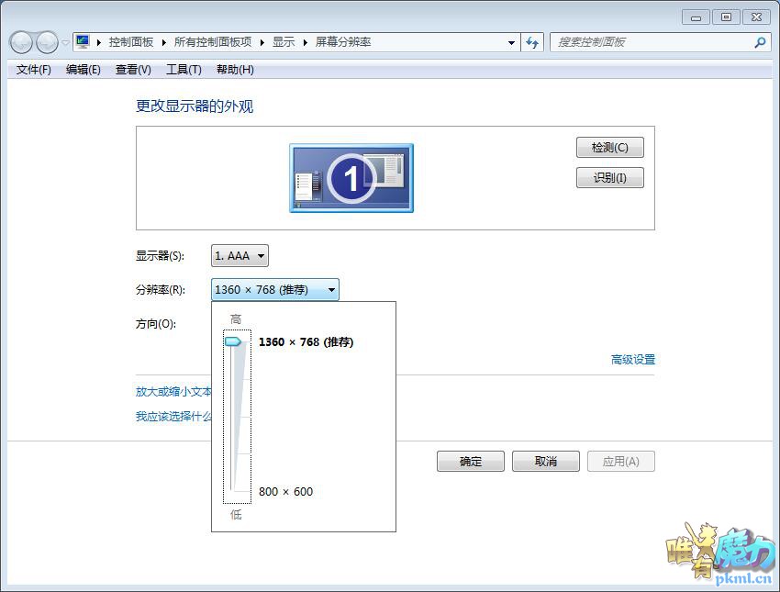Click the refresh button beside address bar
The image size is (780, 592).
coord(532,42)
